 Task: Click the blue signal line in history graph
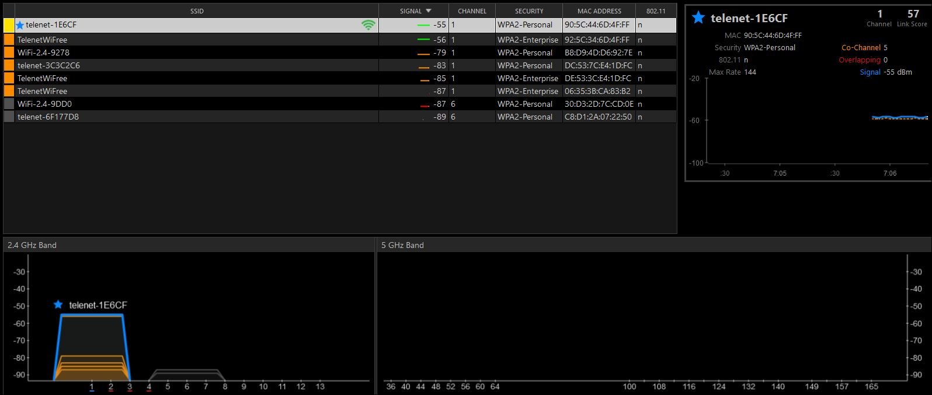tap(900, 117)
